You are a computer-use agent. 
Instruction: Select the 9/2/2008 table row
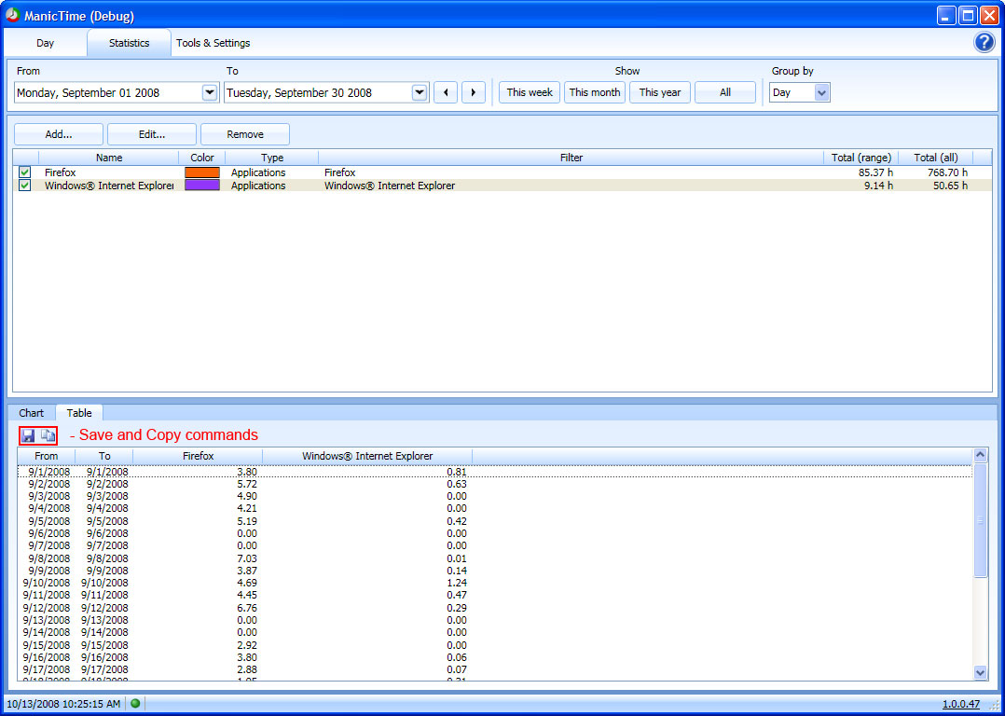pyautogui.click(x=495, y=484)
